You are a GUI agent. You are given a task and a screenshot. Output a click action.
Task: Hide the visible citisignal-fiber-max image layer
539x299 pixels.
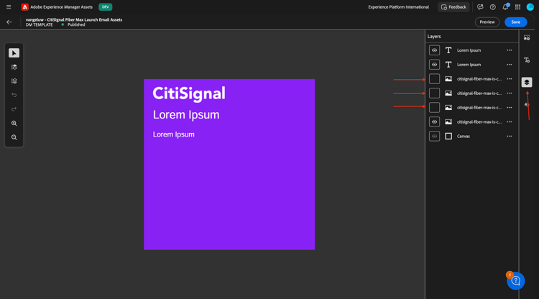click(x=435, y=121)
